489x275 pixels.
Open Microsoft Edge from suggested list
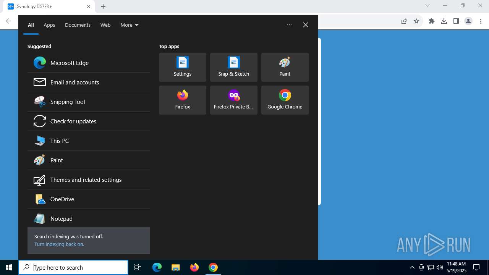pyautogui.click(x=89, y=63)
